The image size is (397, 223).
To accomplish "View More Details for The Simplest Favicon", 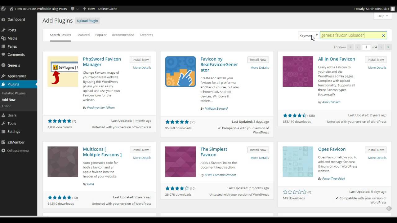I will 260,158.
